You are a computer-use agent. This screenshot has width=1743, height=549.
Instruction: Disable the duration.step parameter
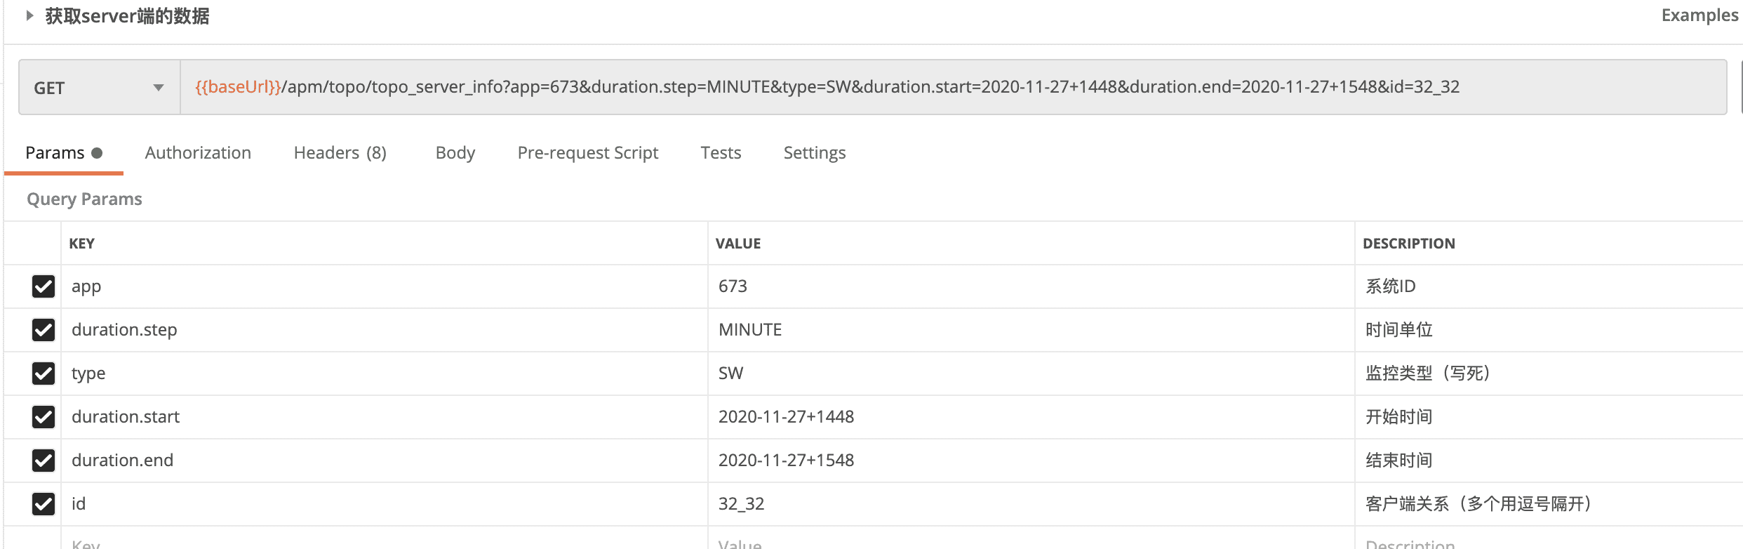coord(44,330)
